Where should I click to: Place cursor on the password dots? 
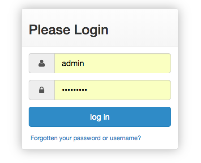coord(74,90)
